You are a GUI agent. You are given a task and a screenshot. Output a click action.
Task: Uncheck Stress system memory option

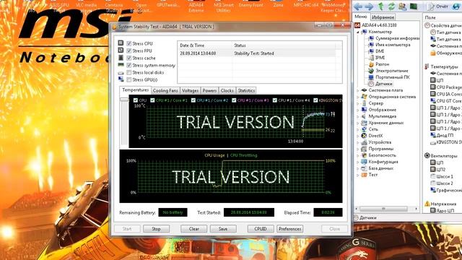[128, 65]
